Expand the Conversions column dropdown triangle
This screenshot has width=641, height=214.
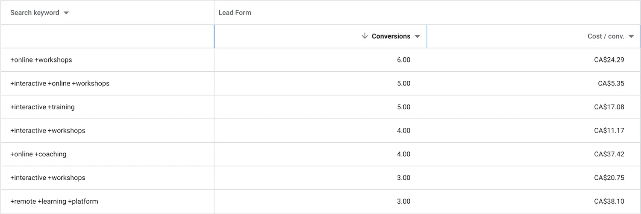pos(418,37)
